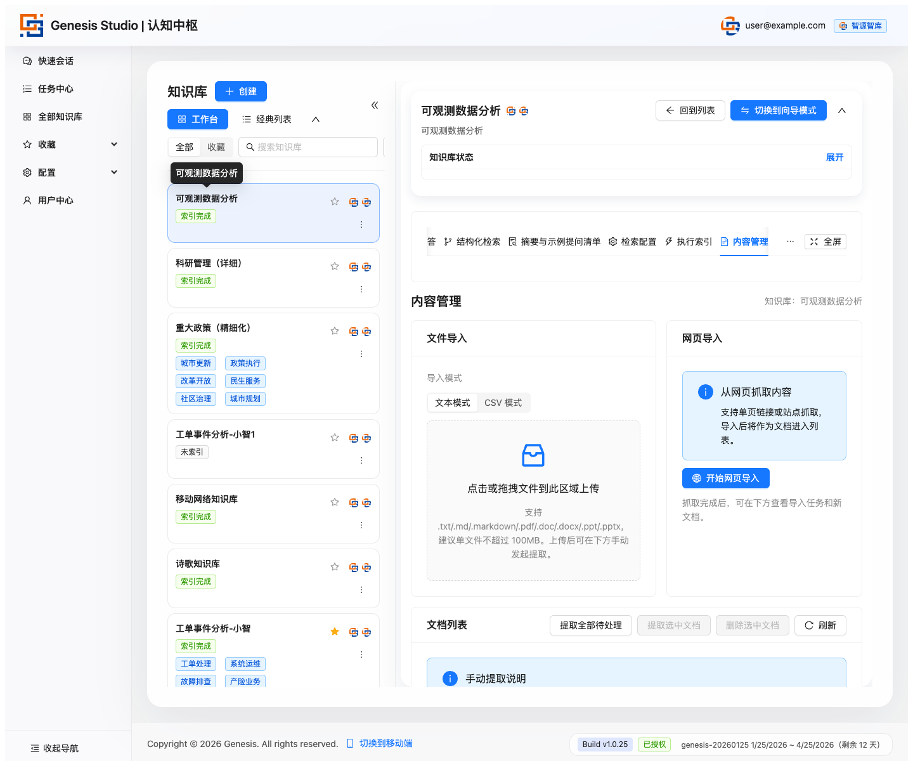Favorite the 诗歌知识库 star
Image resolution: width=913 pixels, height=761 pixels.
[x=334, y=566]
